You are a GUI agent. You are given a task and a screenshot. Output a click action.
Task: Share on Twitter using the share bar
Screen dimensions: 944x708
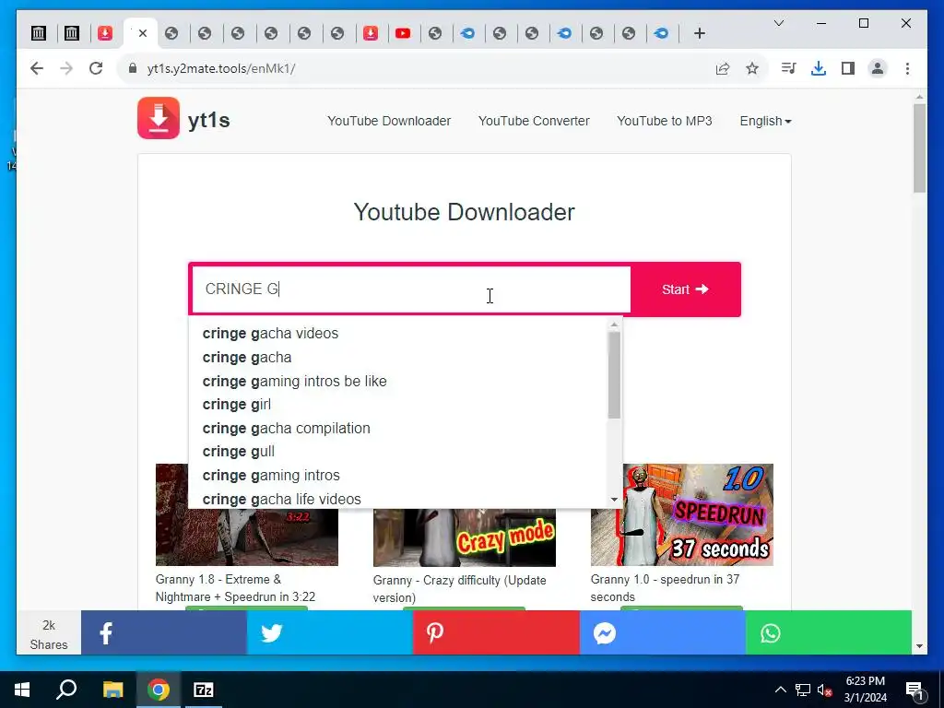point(329,632)
